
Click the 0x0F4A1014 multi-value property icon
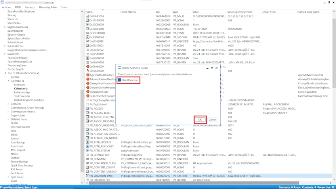88,16
